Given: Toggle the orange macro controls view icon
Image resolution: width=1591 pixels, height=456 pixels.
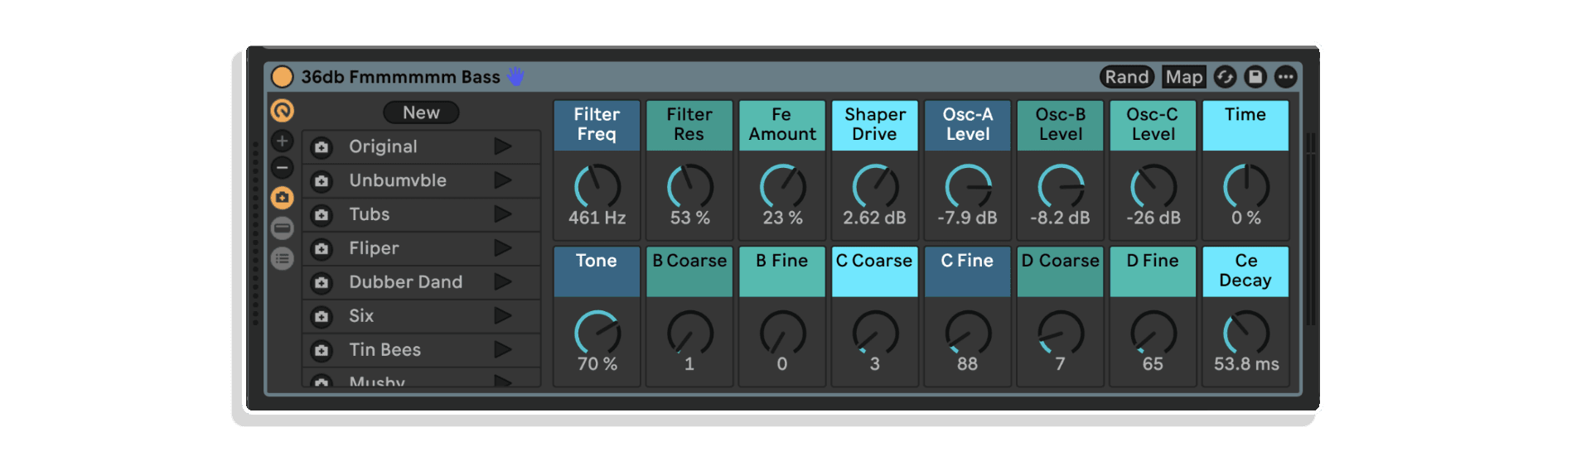Looking at the screenshot, I should [x=283, y=110].
